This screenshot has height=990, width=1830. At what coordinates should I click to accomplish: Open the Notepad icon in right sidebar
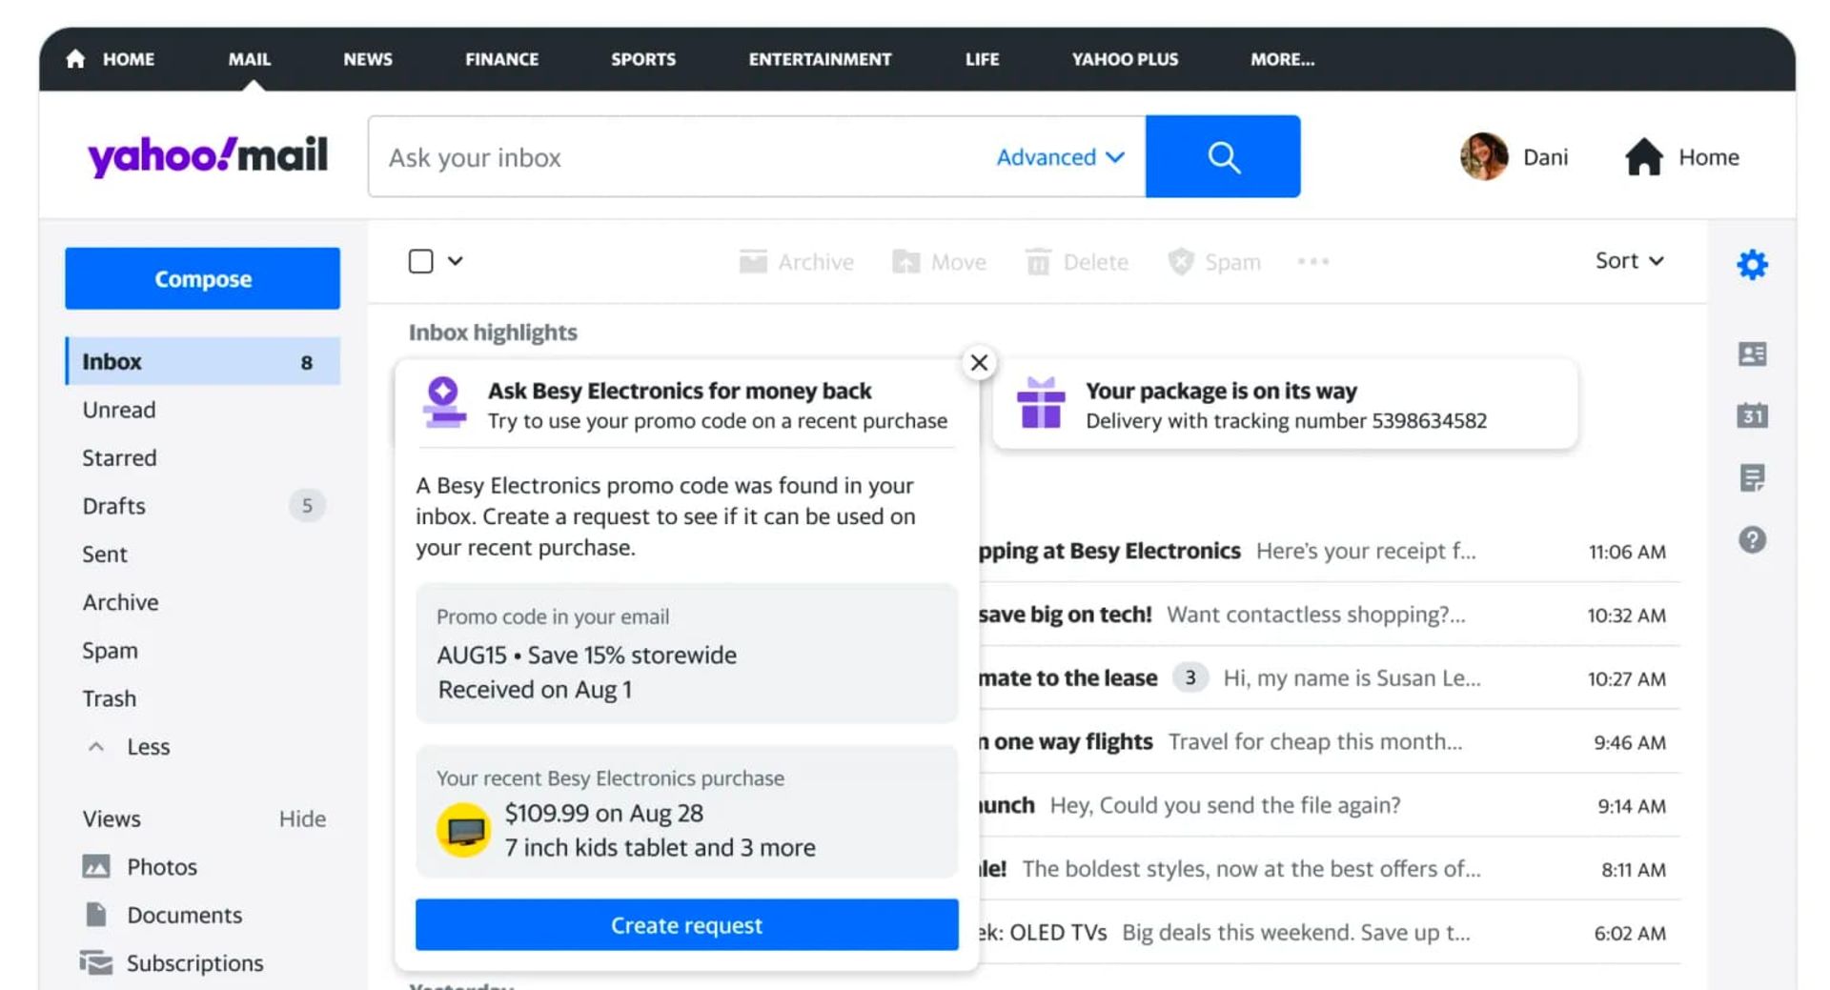(x=1754, y=478)
